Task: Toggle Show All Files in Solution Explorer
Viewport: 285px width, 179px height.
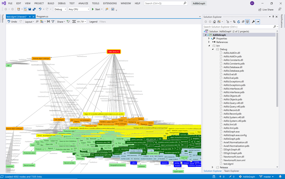Action: 247,22
